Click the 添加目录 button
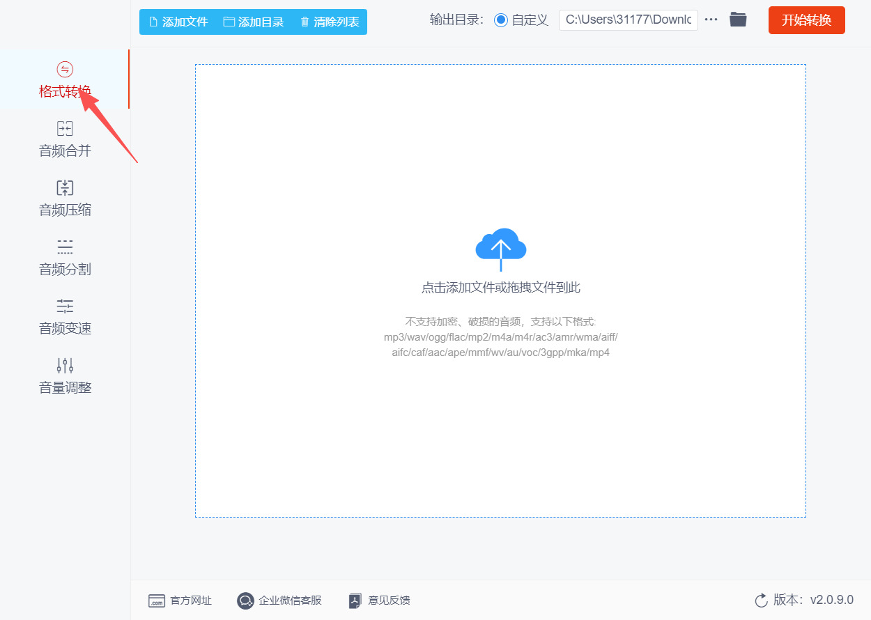 [x=254, y=22]
